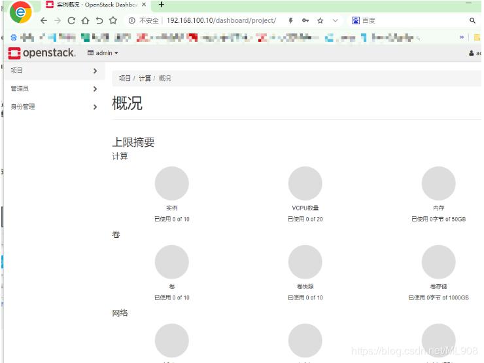Click the browser back arrow
484x363 pixels.
click(x=44, y=21)
